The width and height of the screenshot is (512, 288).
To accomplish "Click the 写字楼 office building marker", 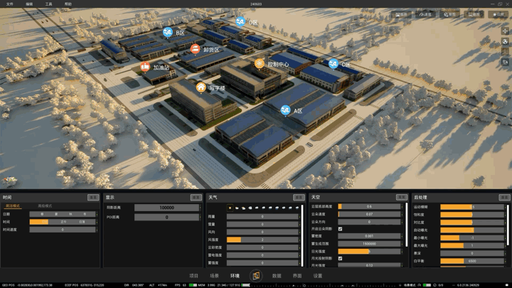I will (x=201, y=87).
